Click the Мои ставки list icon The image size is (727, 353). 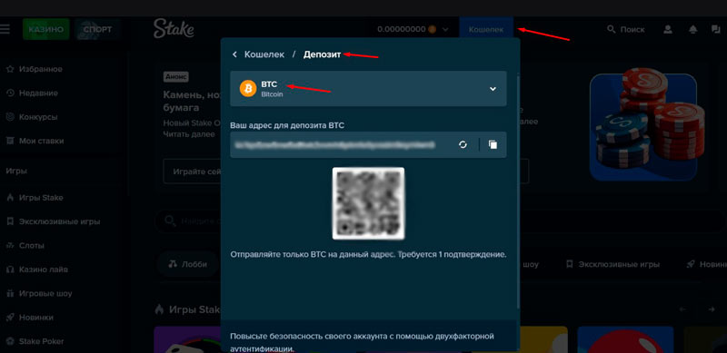(x=10, y=141)
